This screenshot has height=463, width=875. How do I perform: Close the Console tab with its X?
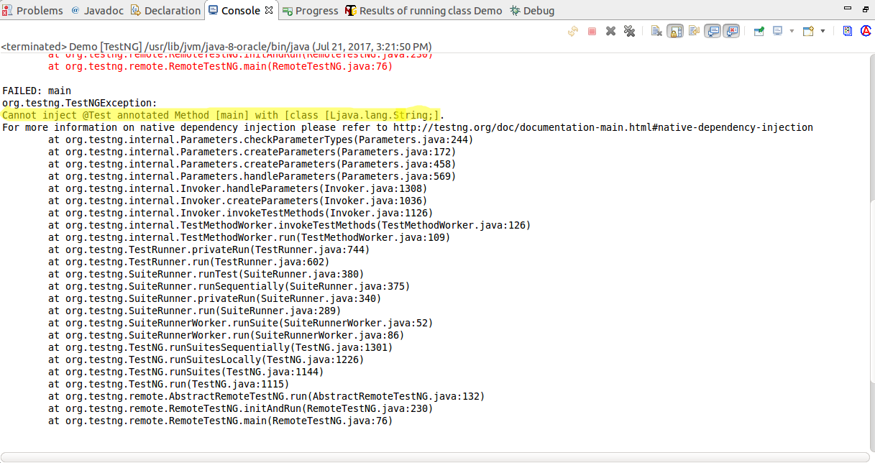(269, 11)
